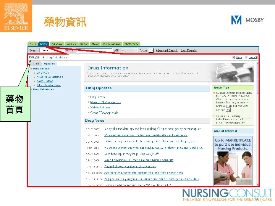Click the Log Off icon
Screen dimensions: 275x206
(x=246, y=57)
